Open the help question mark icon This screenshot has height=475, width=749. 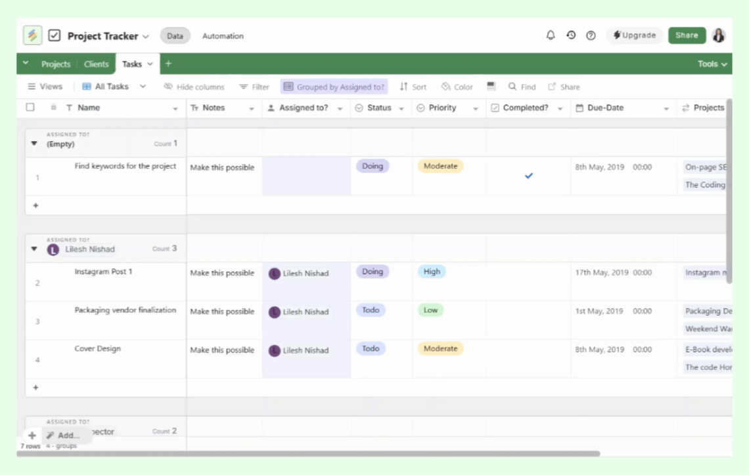(x=591, y=35)
